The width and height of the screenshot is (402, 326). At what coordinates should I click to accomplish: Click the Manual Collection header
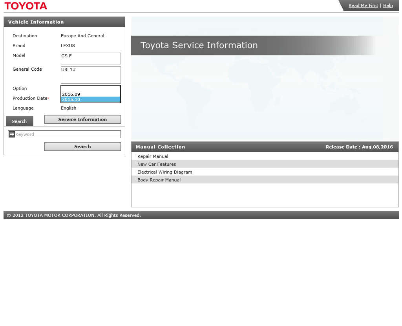[x=161, y=147]
